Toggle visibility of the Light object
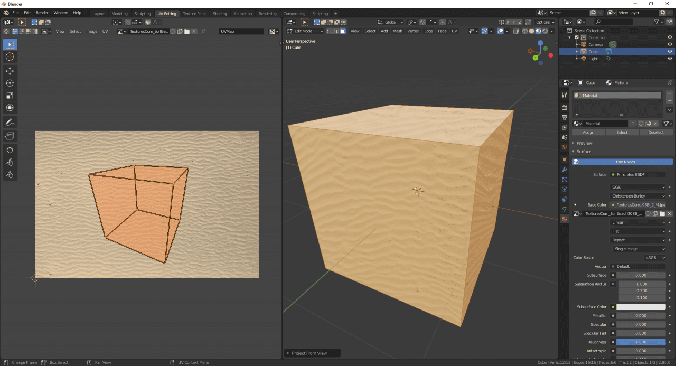The image size is (676, 366). pyautogui.click(x=670, y=58)
